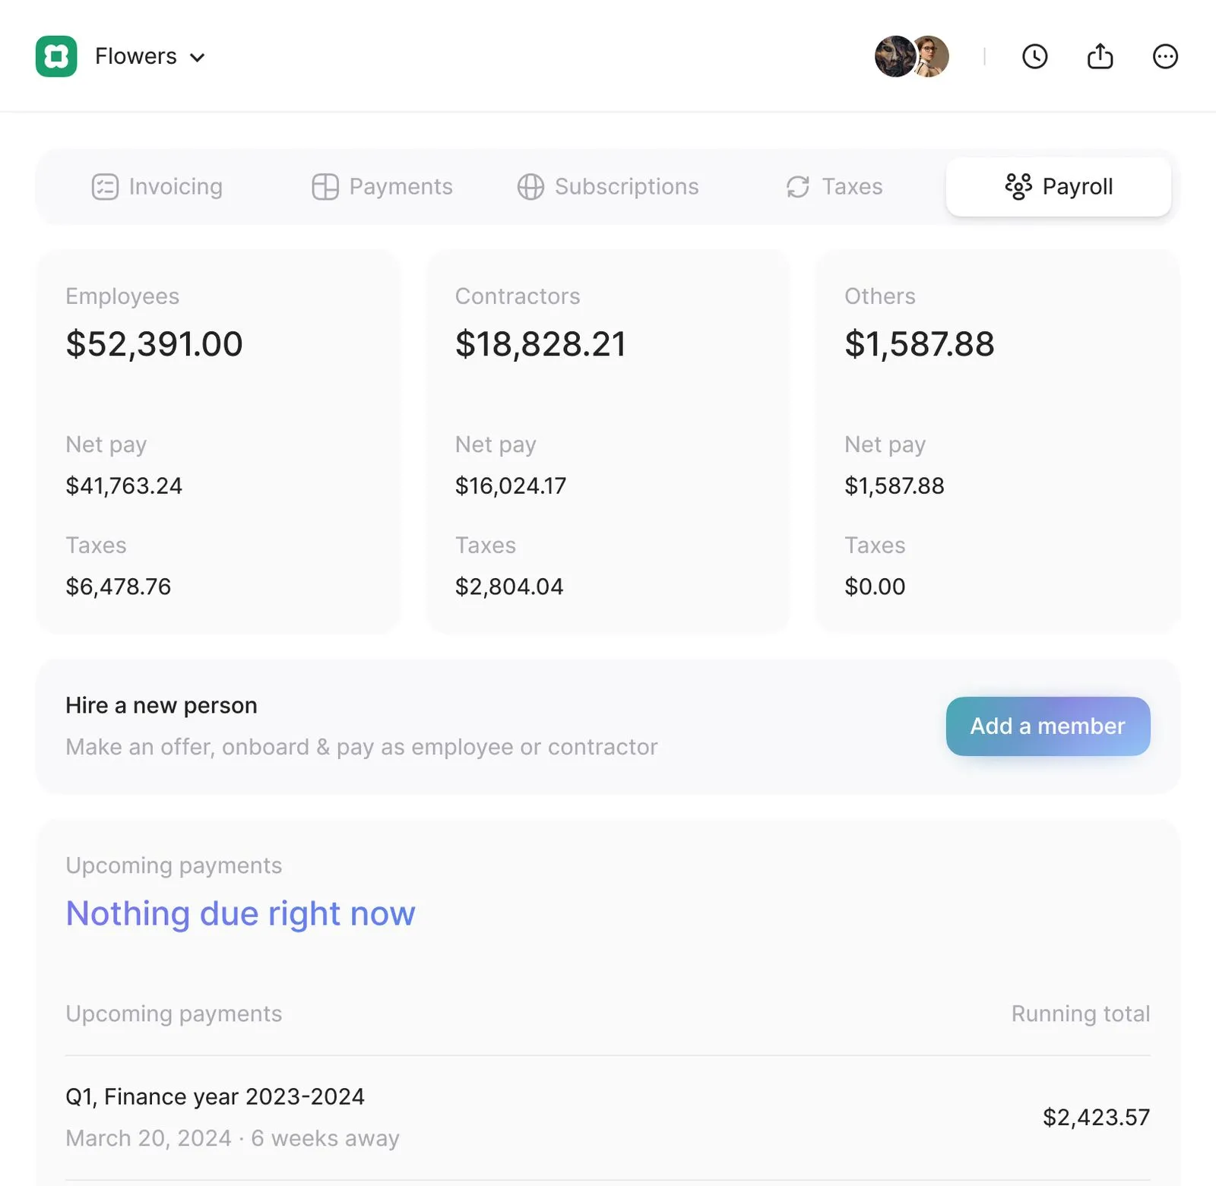Viewport: 1216px width, 1186px height.
Task: Select the Payroll tab
Action: tap(1058, 187)
